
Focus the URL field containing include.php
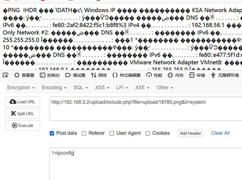point(146,109)
